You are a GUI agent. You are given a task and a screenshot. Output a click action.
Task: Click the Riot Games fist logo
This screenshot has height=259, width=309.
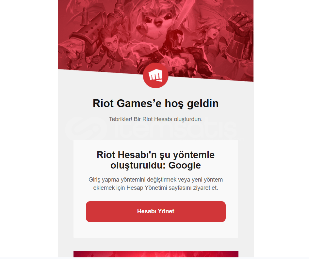coord(155,75)
